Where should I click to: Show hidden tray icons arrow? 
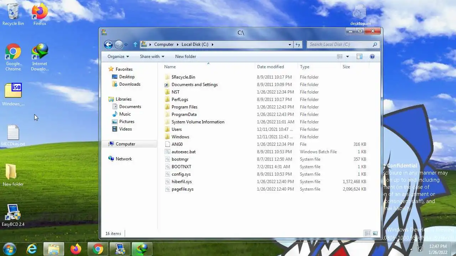(x=411, y=249)
